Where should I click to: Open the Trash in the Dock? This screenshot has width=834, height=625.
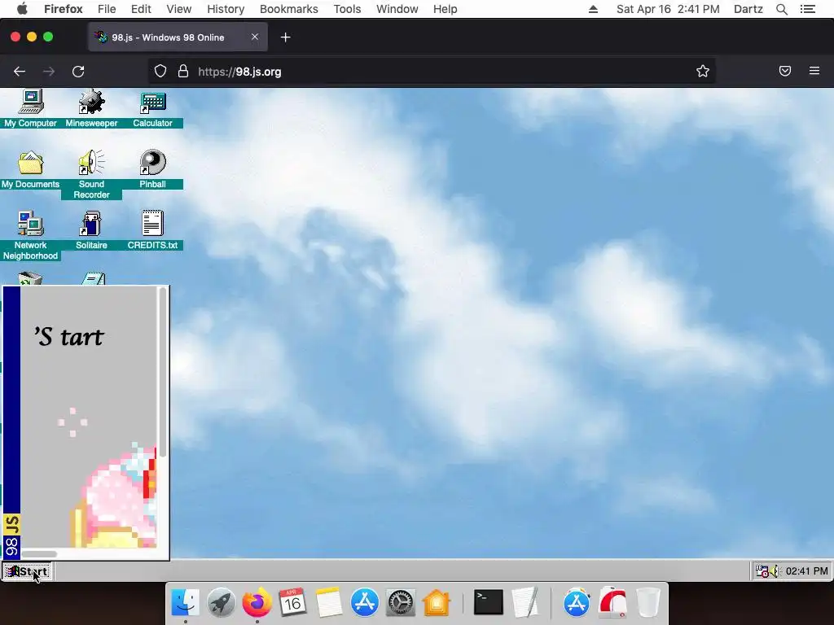pyautogui.click(x=648, y=603)
